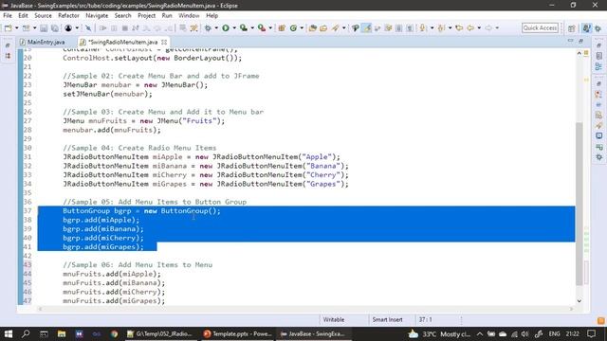Open the Back history dropdown arrow

pyautogui.click(x=479, y=28)
